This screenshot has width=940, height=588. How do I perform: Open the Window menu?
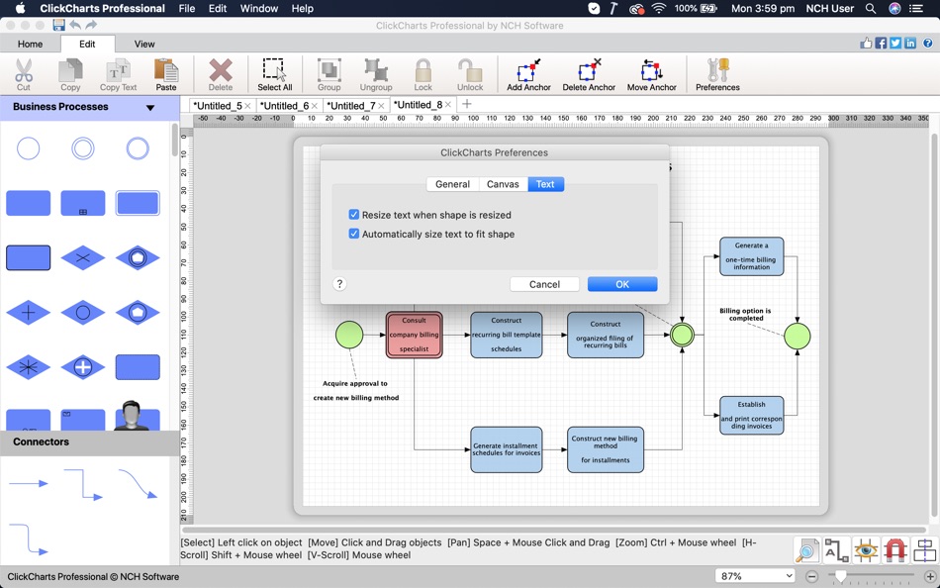pos(259,8)
